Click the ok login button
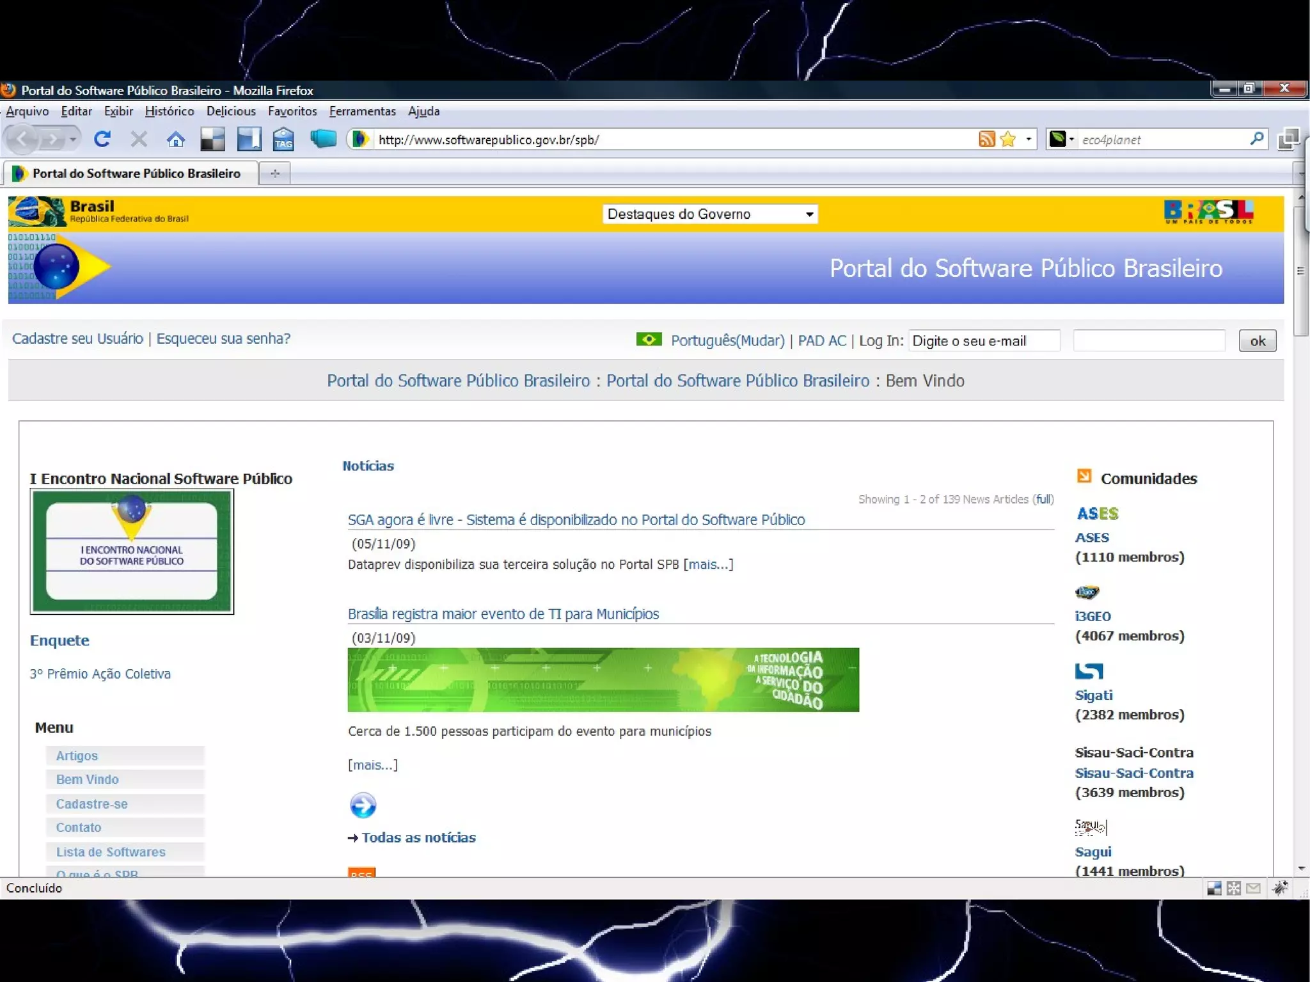Image resolution: width=1310 pixels, height=982 pixels. pos(1257,341)
